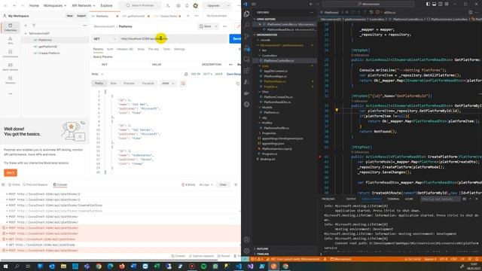Toggle VS Code primary sidebar layout icon
Viewport: 482px width, 271px height.
pos(428,4)
